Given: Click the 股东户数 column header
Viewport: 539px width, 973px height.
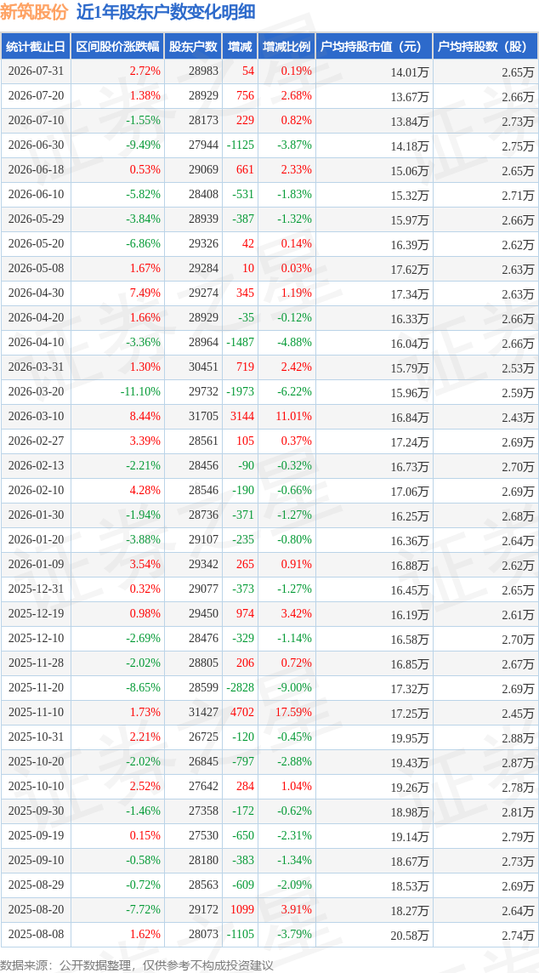Looking at the screenshot, I should click(194, 47).
